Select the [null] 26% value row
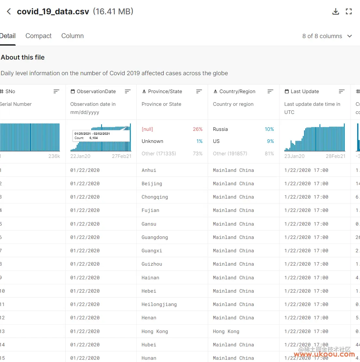 [x=172, y=129]
